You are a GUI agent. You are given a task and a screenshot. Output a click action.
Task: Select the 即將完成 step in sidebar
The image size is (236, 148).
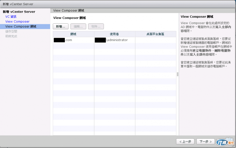click(11, 36)
